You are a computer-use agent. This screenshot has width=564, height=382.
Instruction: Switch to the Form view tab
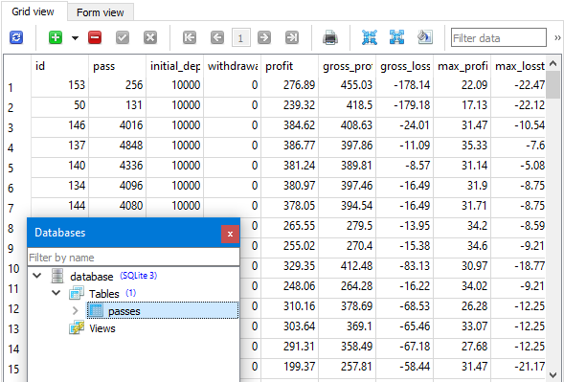(x=101, y=12)
